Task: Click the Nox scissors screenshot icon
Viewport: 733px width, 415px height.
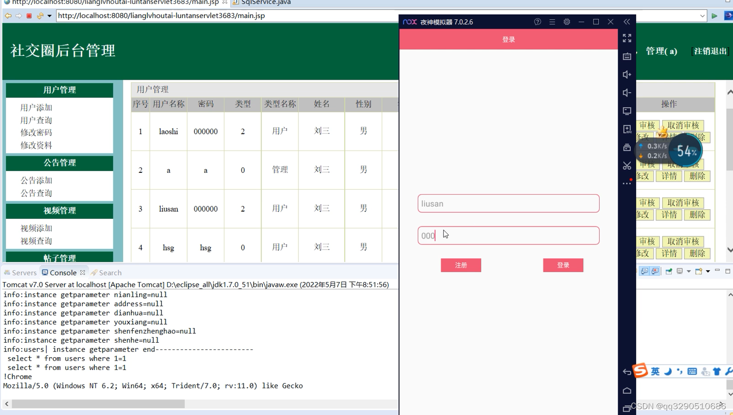Action: pos(627,166)
